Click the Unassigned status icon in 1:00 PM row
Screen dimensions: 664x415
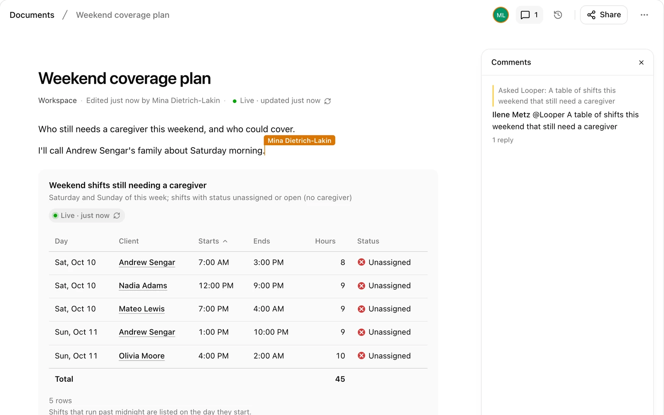[x=361, y=332]
